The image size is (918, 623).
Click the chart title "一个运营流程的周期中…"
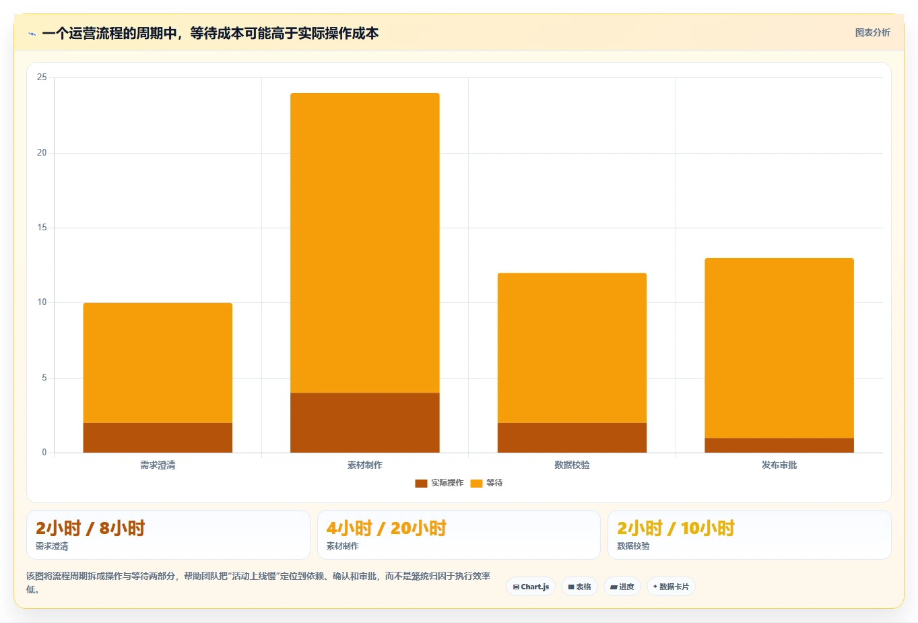(x=210, y=33)
